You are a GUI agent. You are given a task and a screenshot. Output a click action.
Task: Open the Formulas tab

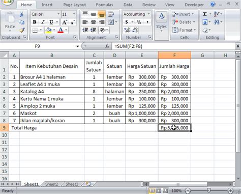(x=104, y=5)
